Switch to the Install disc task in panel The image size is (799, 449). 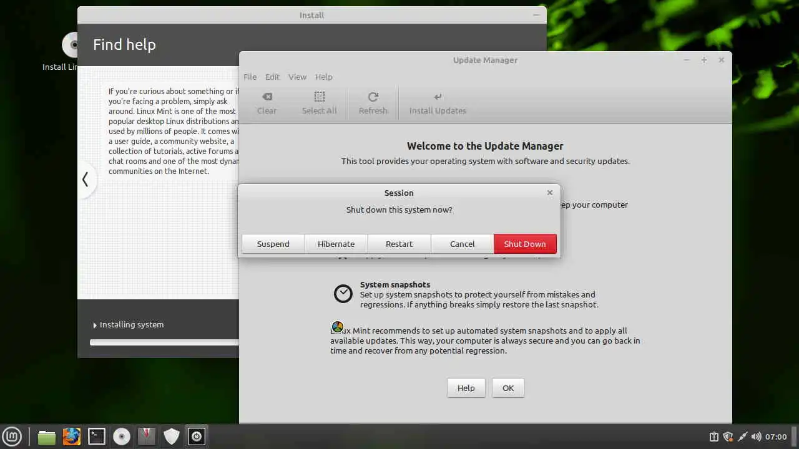coord(122,437)
